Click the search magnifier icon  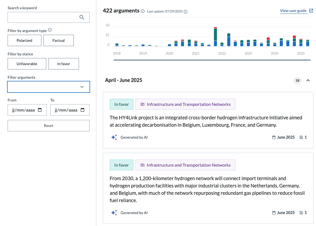[x=82, y=17]
